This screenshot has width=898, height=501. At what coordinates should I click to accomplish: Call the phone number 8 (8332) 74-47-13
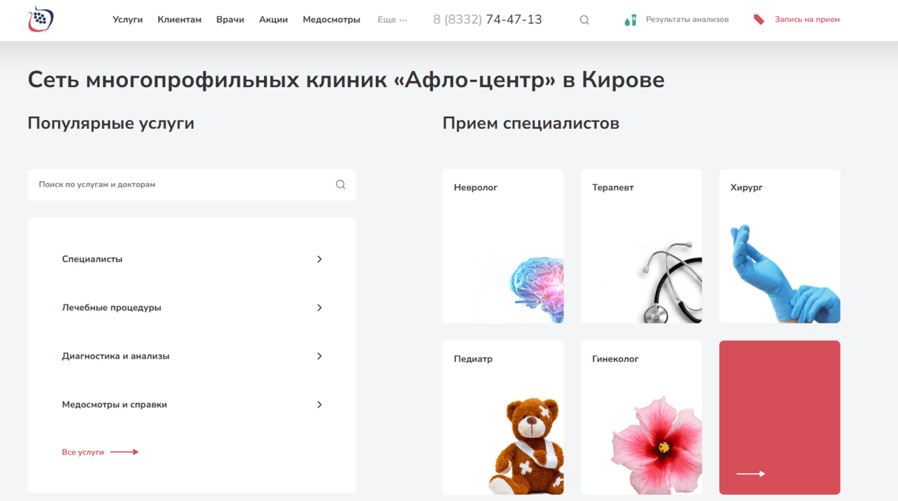pos(488,20)
